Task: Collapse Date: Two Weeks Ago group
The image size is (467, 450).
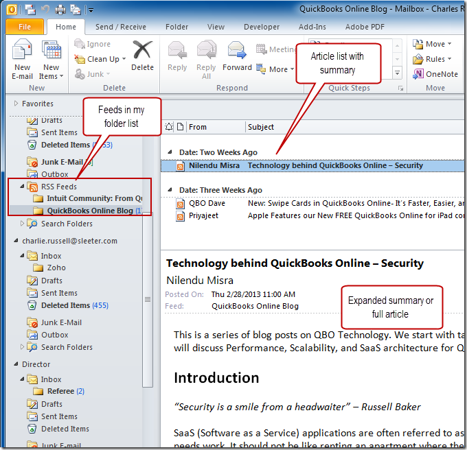Action: tap(170, 152)
